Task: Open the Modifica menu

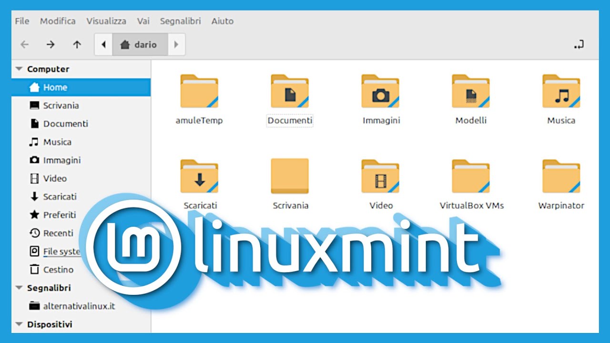Action: point(58,21)
